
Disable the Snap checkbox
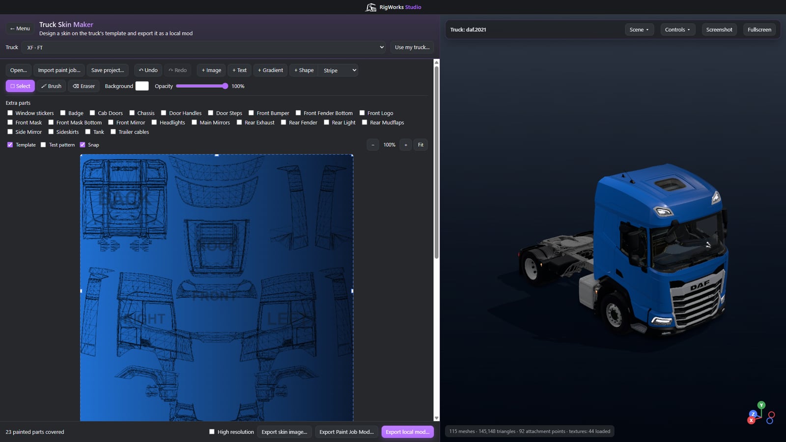[x=83, y=145]
